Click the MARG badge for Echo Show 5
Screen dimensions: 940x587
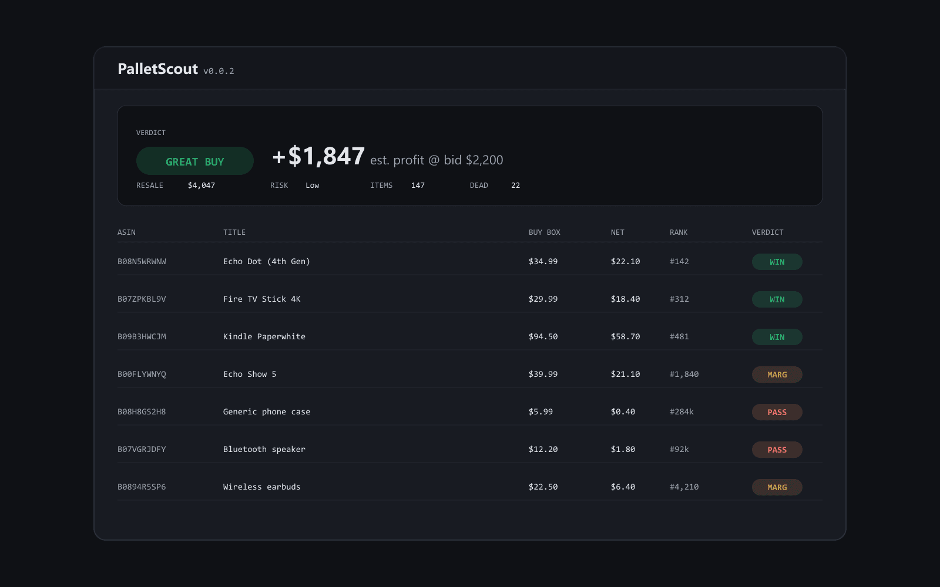777,375
